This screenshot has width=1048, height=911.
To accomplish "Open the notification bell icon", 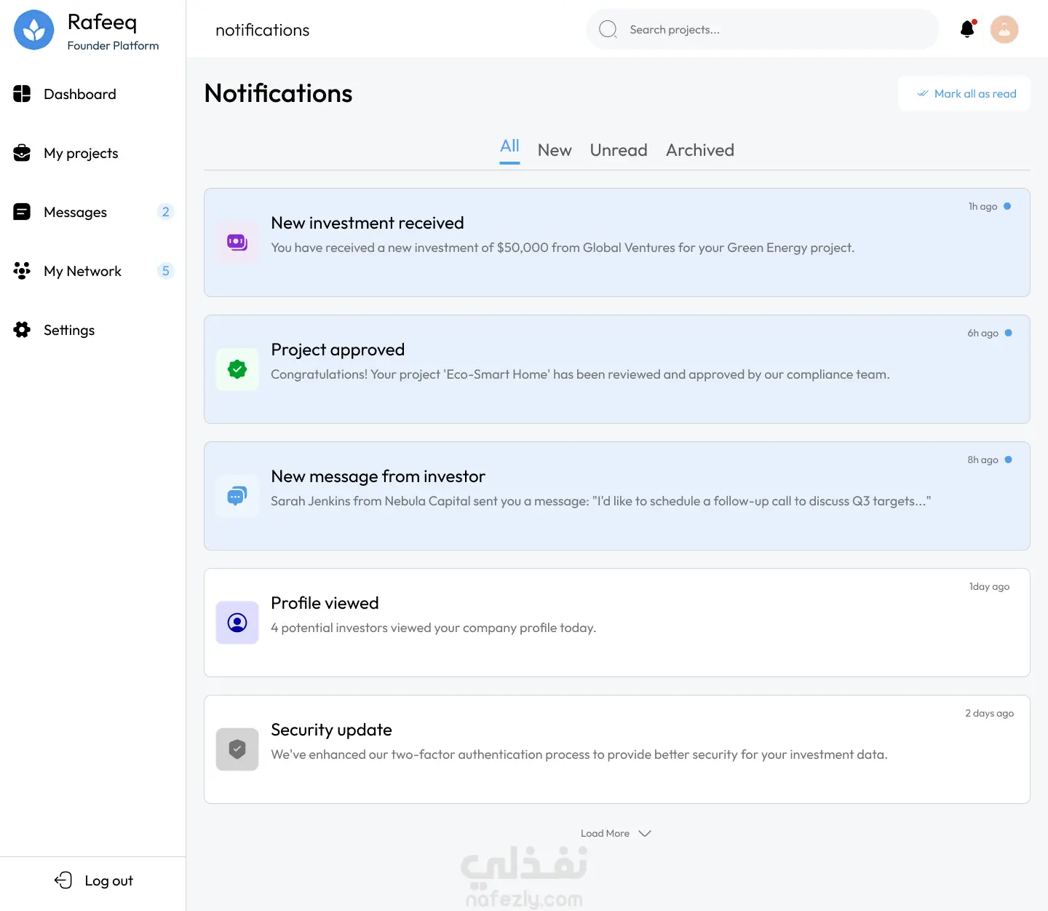I will (967, 29).
